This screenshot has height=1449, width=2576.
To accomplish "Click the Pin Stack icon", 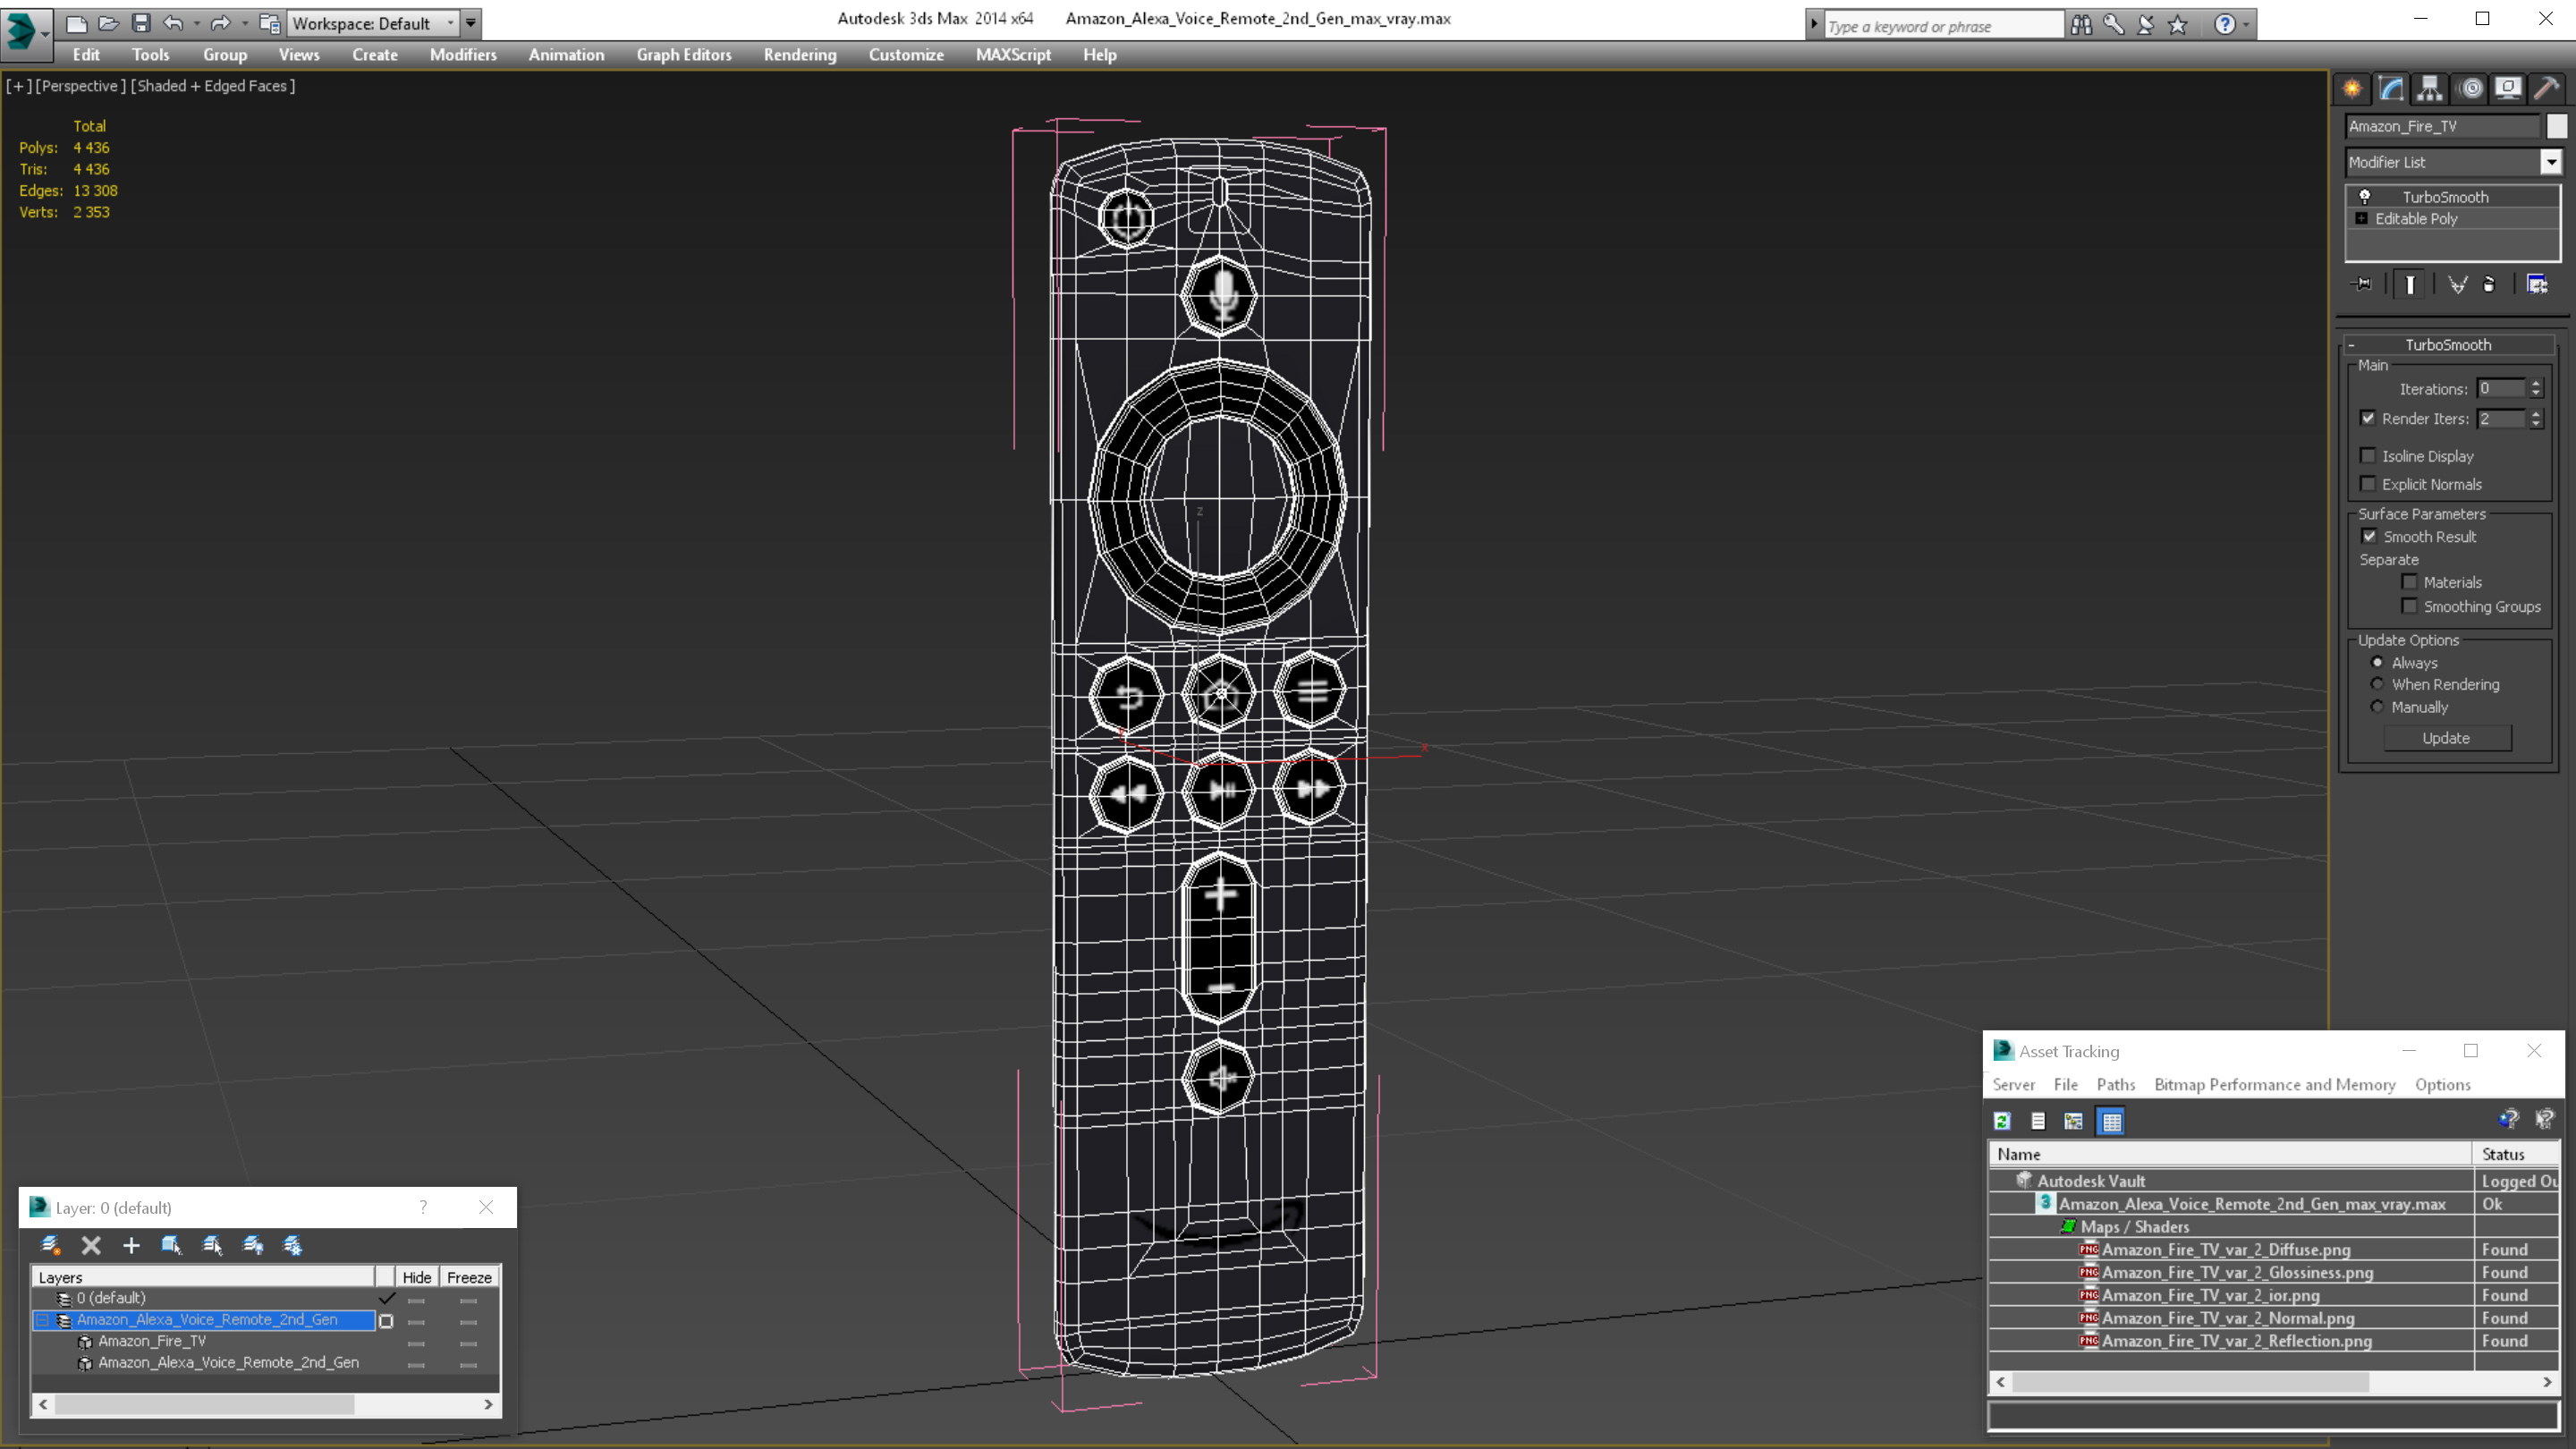I will click(x=2362, y=285).
